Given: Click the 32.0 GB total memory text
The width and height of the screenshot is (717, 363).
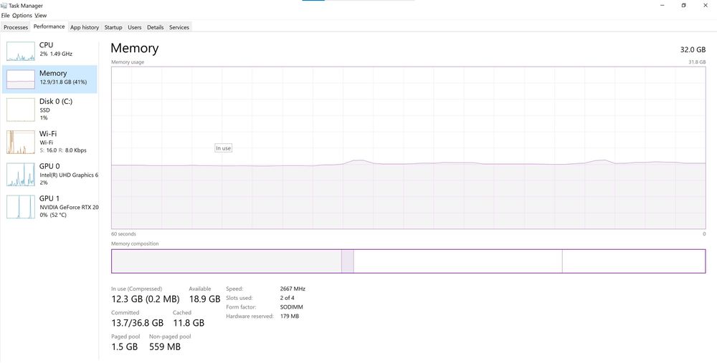Looking at the screenshot, I should pyautogui.click(x=693, y=50).
